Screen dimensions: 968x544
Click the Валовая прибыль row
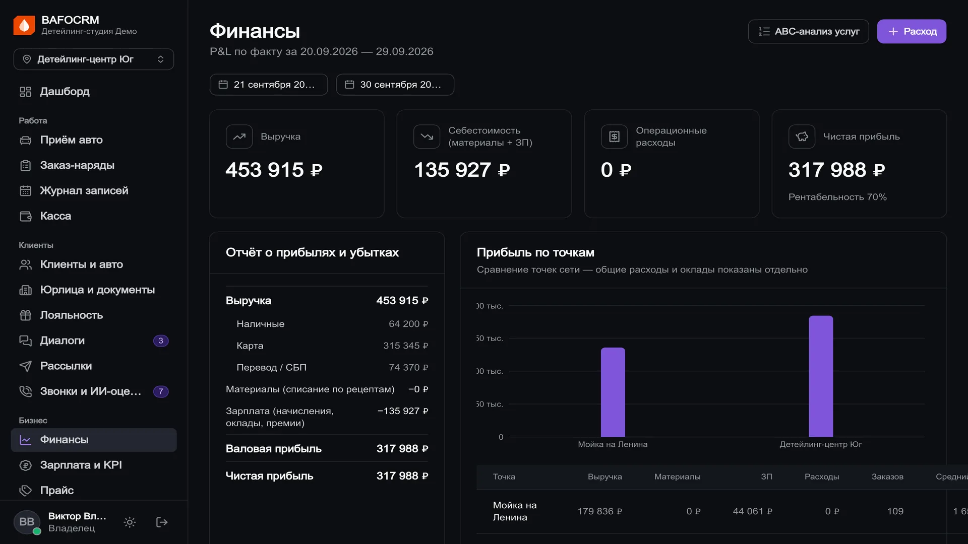(327, 449)
